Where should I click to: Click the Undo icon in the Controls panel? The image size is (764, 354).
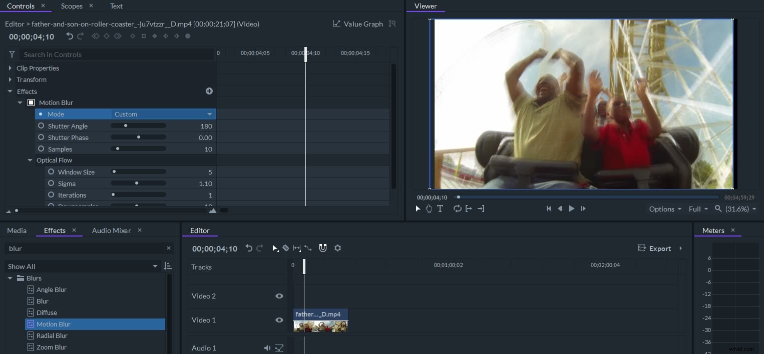click(x=70, y=35)
